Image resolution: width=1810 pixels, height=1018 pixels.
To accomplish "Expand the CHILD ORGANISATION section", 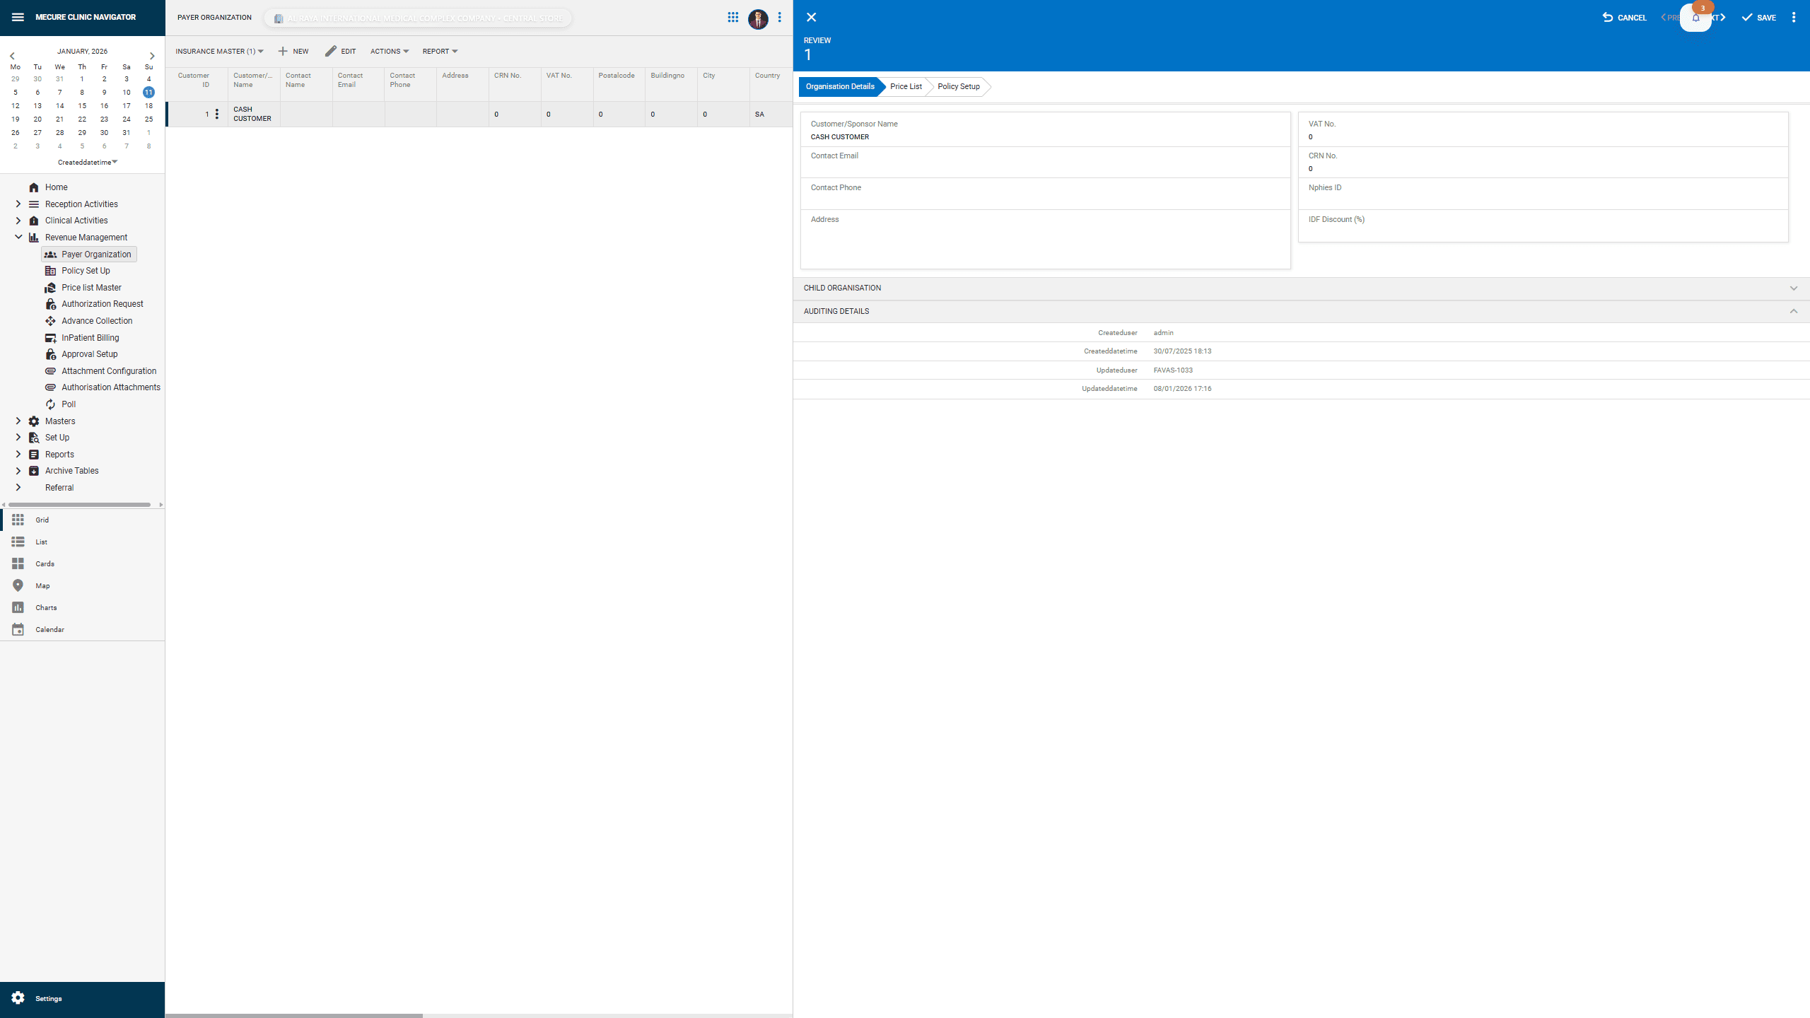I will [1793, 288].
